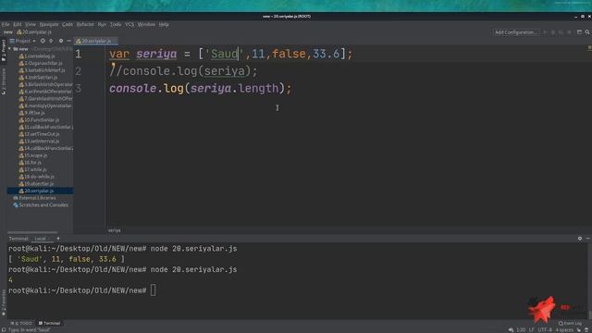Open the Code menu

pyautogui.click(x=68, y=24)
